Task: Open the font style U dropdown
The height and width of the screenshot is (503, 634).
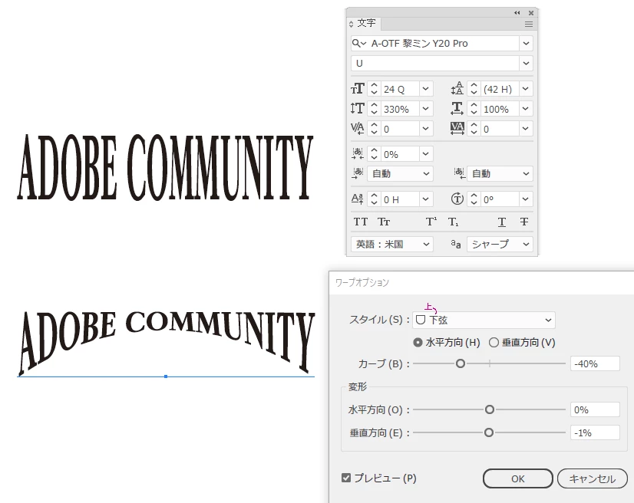Action: 526,63
